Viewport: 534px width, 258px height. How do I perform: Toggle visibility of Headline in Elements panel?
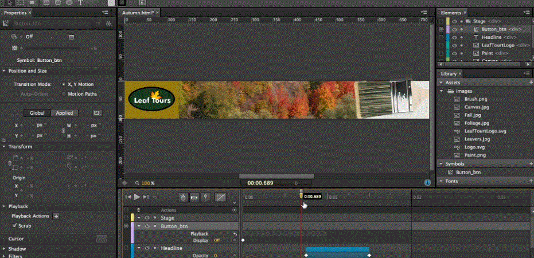[454, 37]
